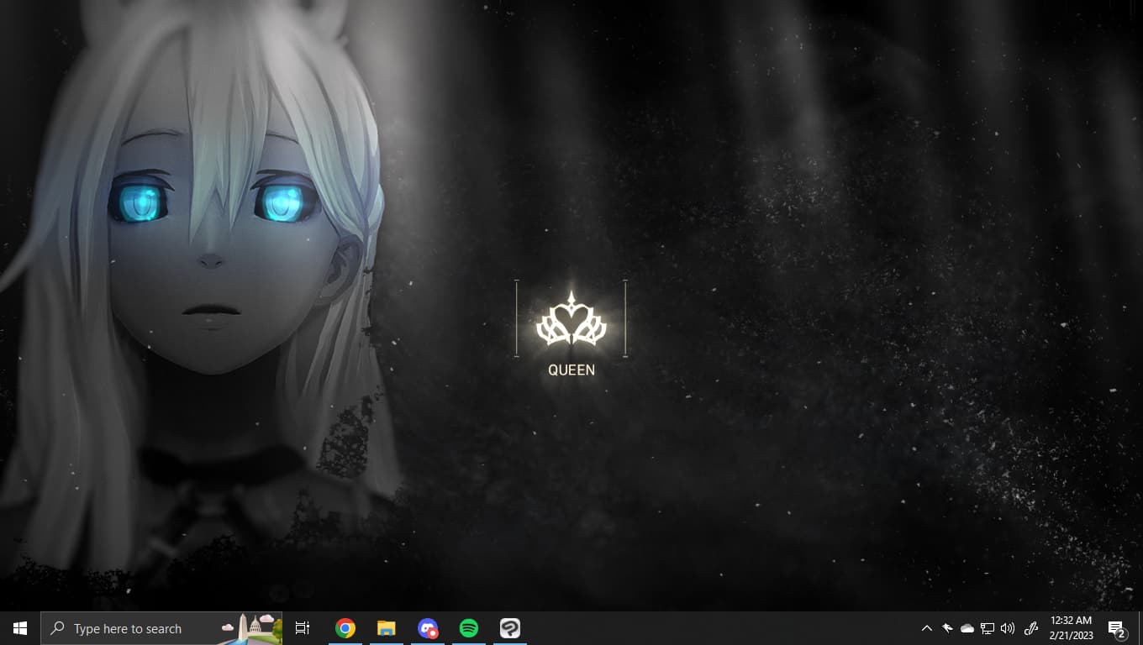Open network connection tray icon
Screen dimensions: 1143x645
[x=988, y=628]
